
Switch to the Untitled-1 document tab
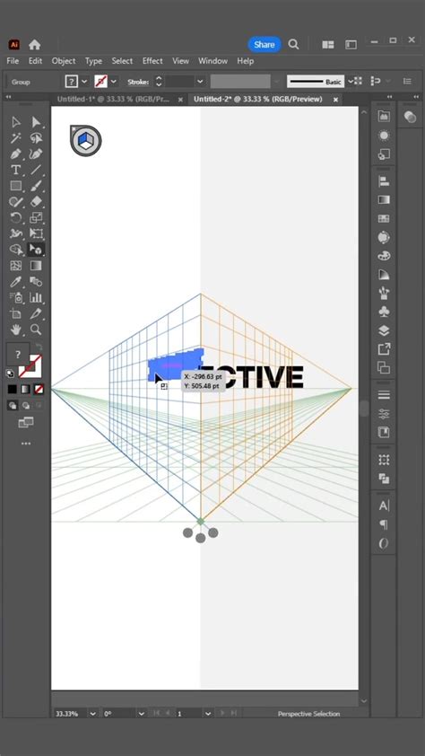[x=113, y=100]
